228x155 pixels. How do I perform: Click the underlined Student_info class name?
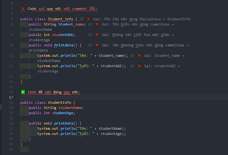pyautogui.click(x=60, y=19)
